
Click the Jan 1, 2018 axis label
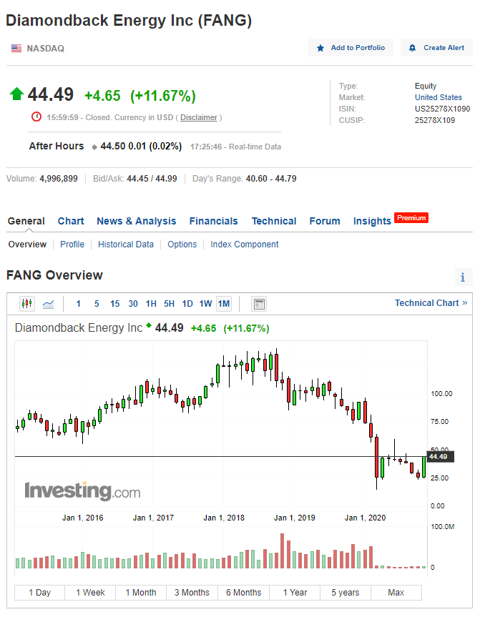coord(224,518)
